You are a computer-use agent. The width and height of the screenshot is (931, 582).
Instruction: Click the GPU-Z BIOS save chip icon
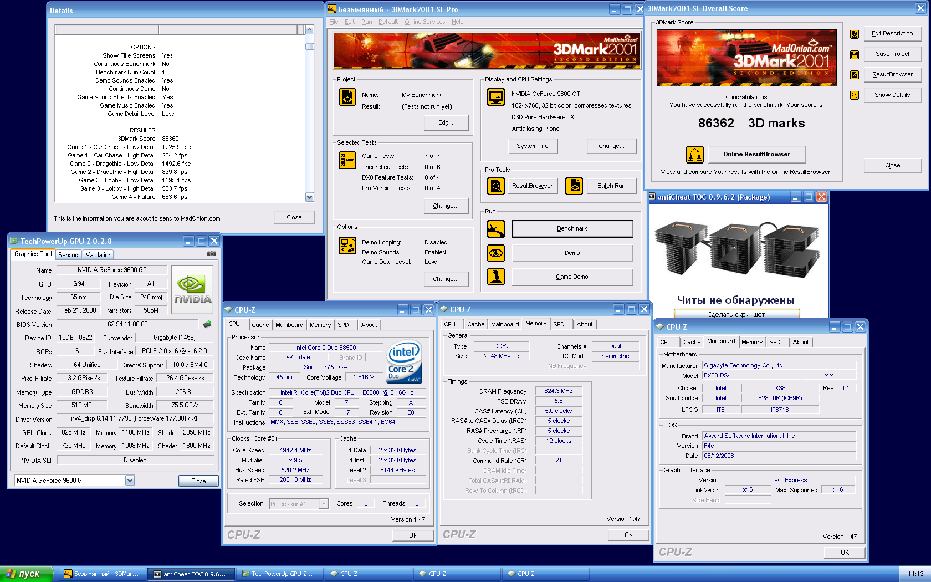[x=207, y=324]
